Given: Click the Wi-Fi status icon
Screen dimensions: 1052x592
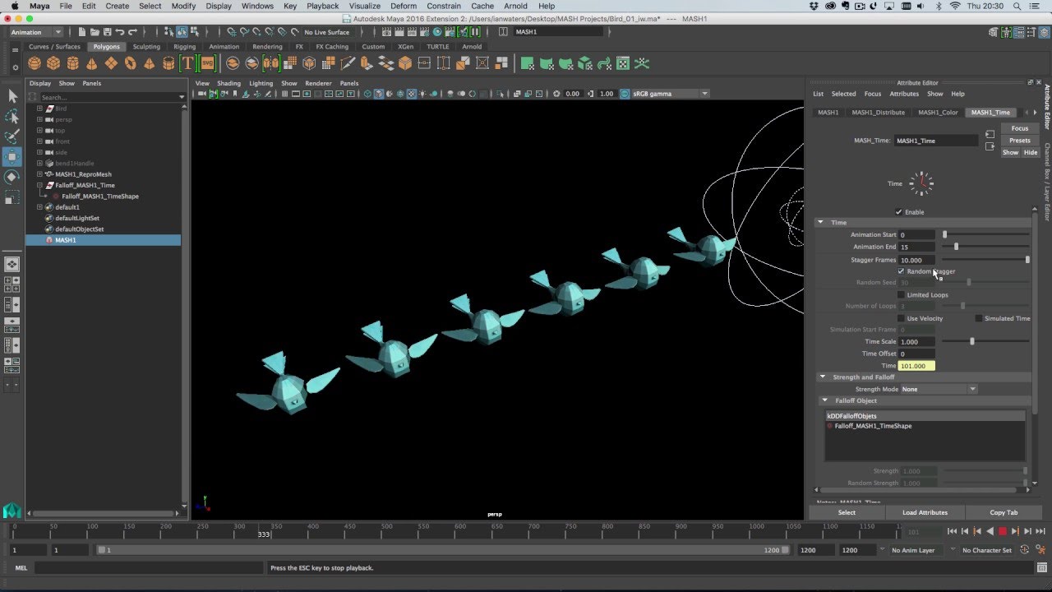Looking at the screenshot, I should tap(955, 6).
